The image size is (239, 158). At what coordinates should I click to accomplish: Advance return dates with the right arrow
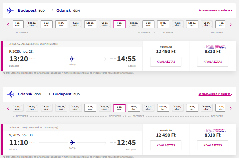coord(230,108)
